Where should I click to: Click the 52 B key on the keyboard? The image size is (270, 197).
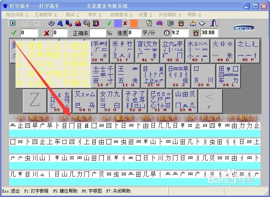pos(135,101)
